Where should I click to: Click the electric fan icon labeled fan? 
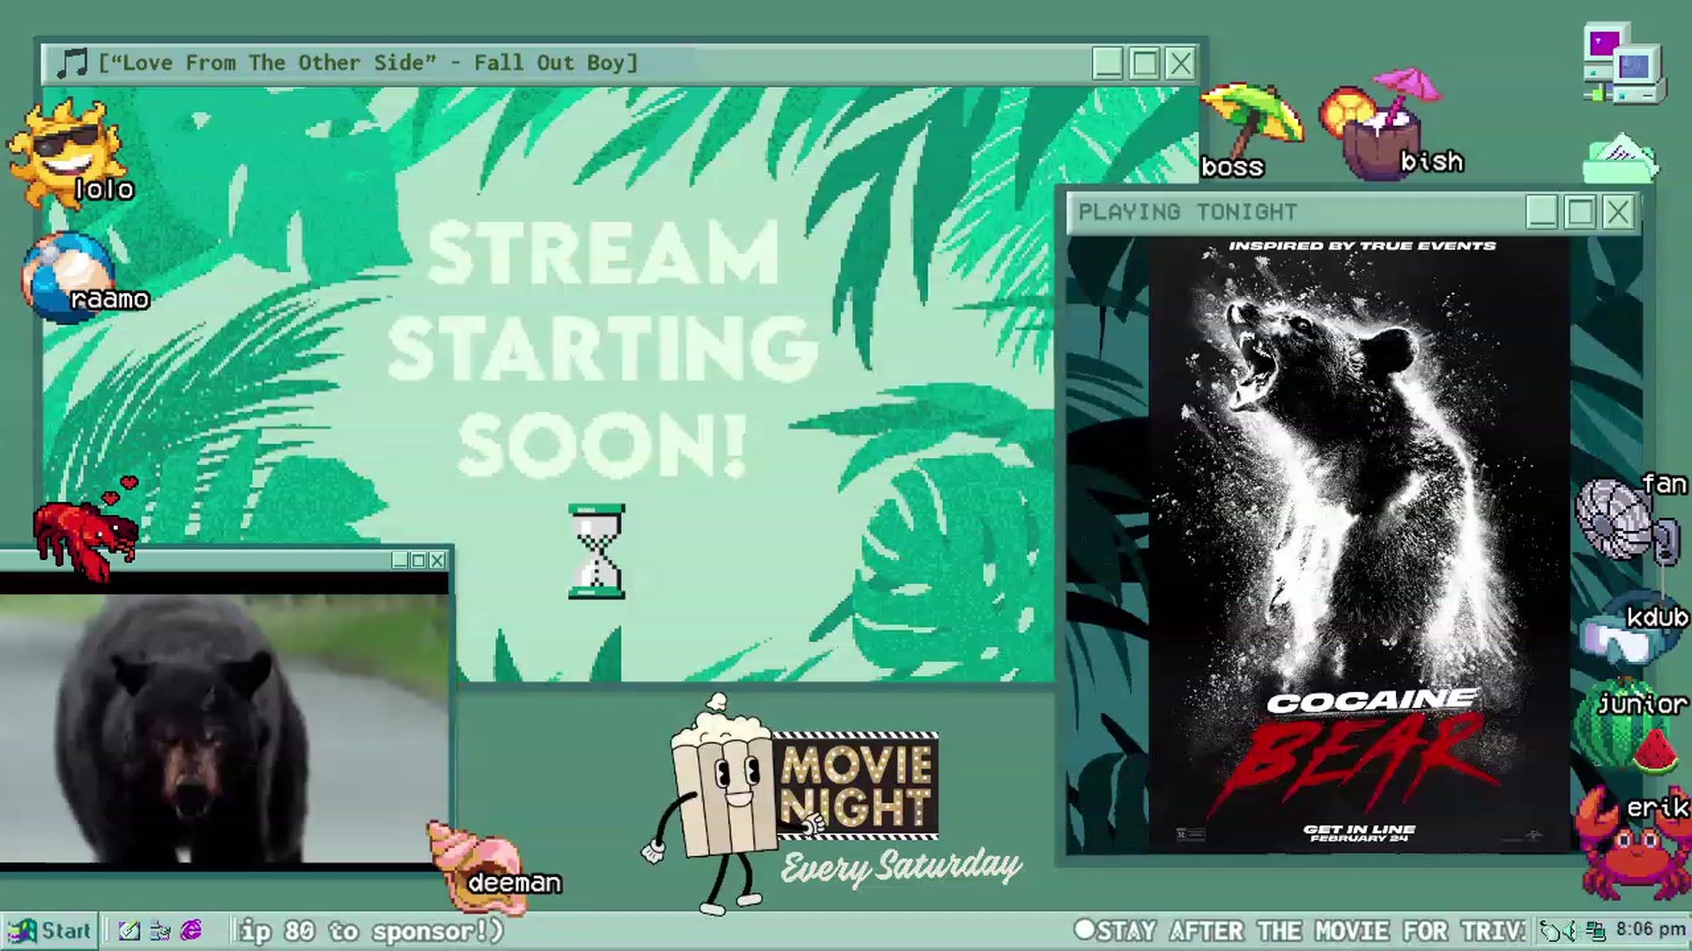tap(1626, 521)
